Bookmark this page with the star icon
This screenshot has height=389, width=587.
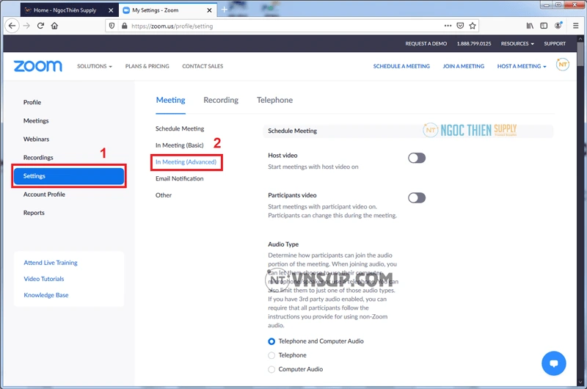click(473, 25)
